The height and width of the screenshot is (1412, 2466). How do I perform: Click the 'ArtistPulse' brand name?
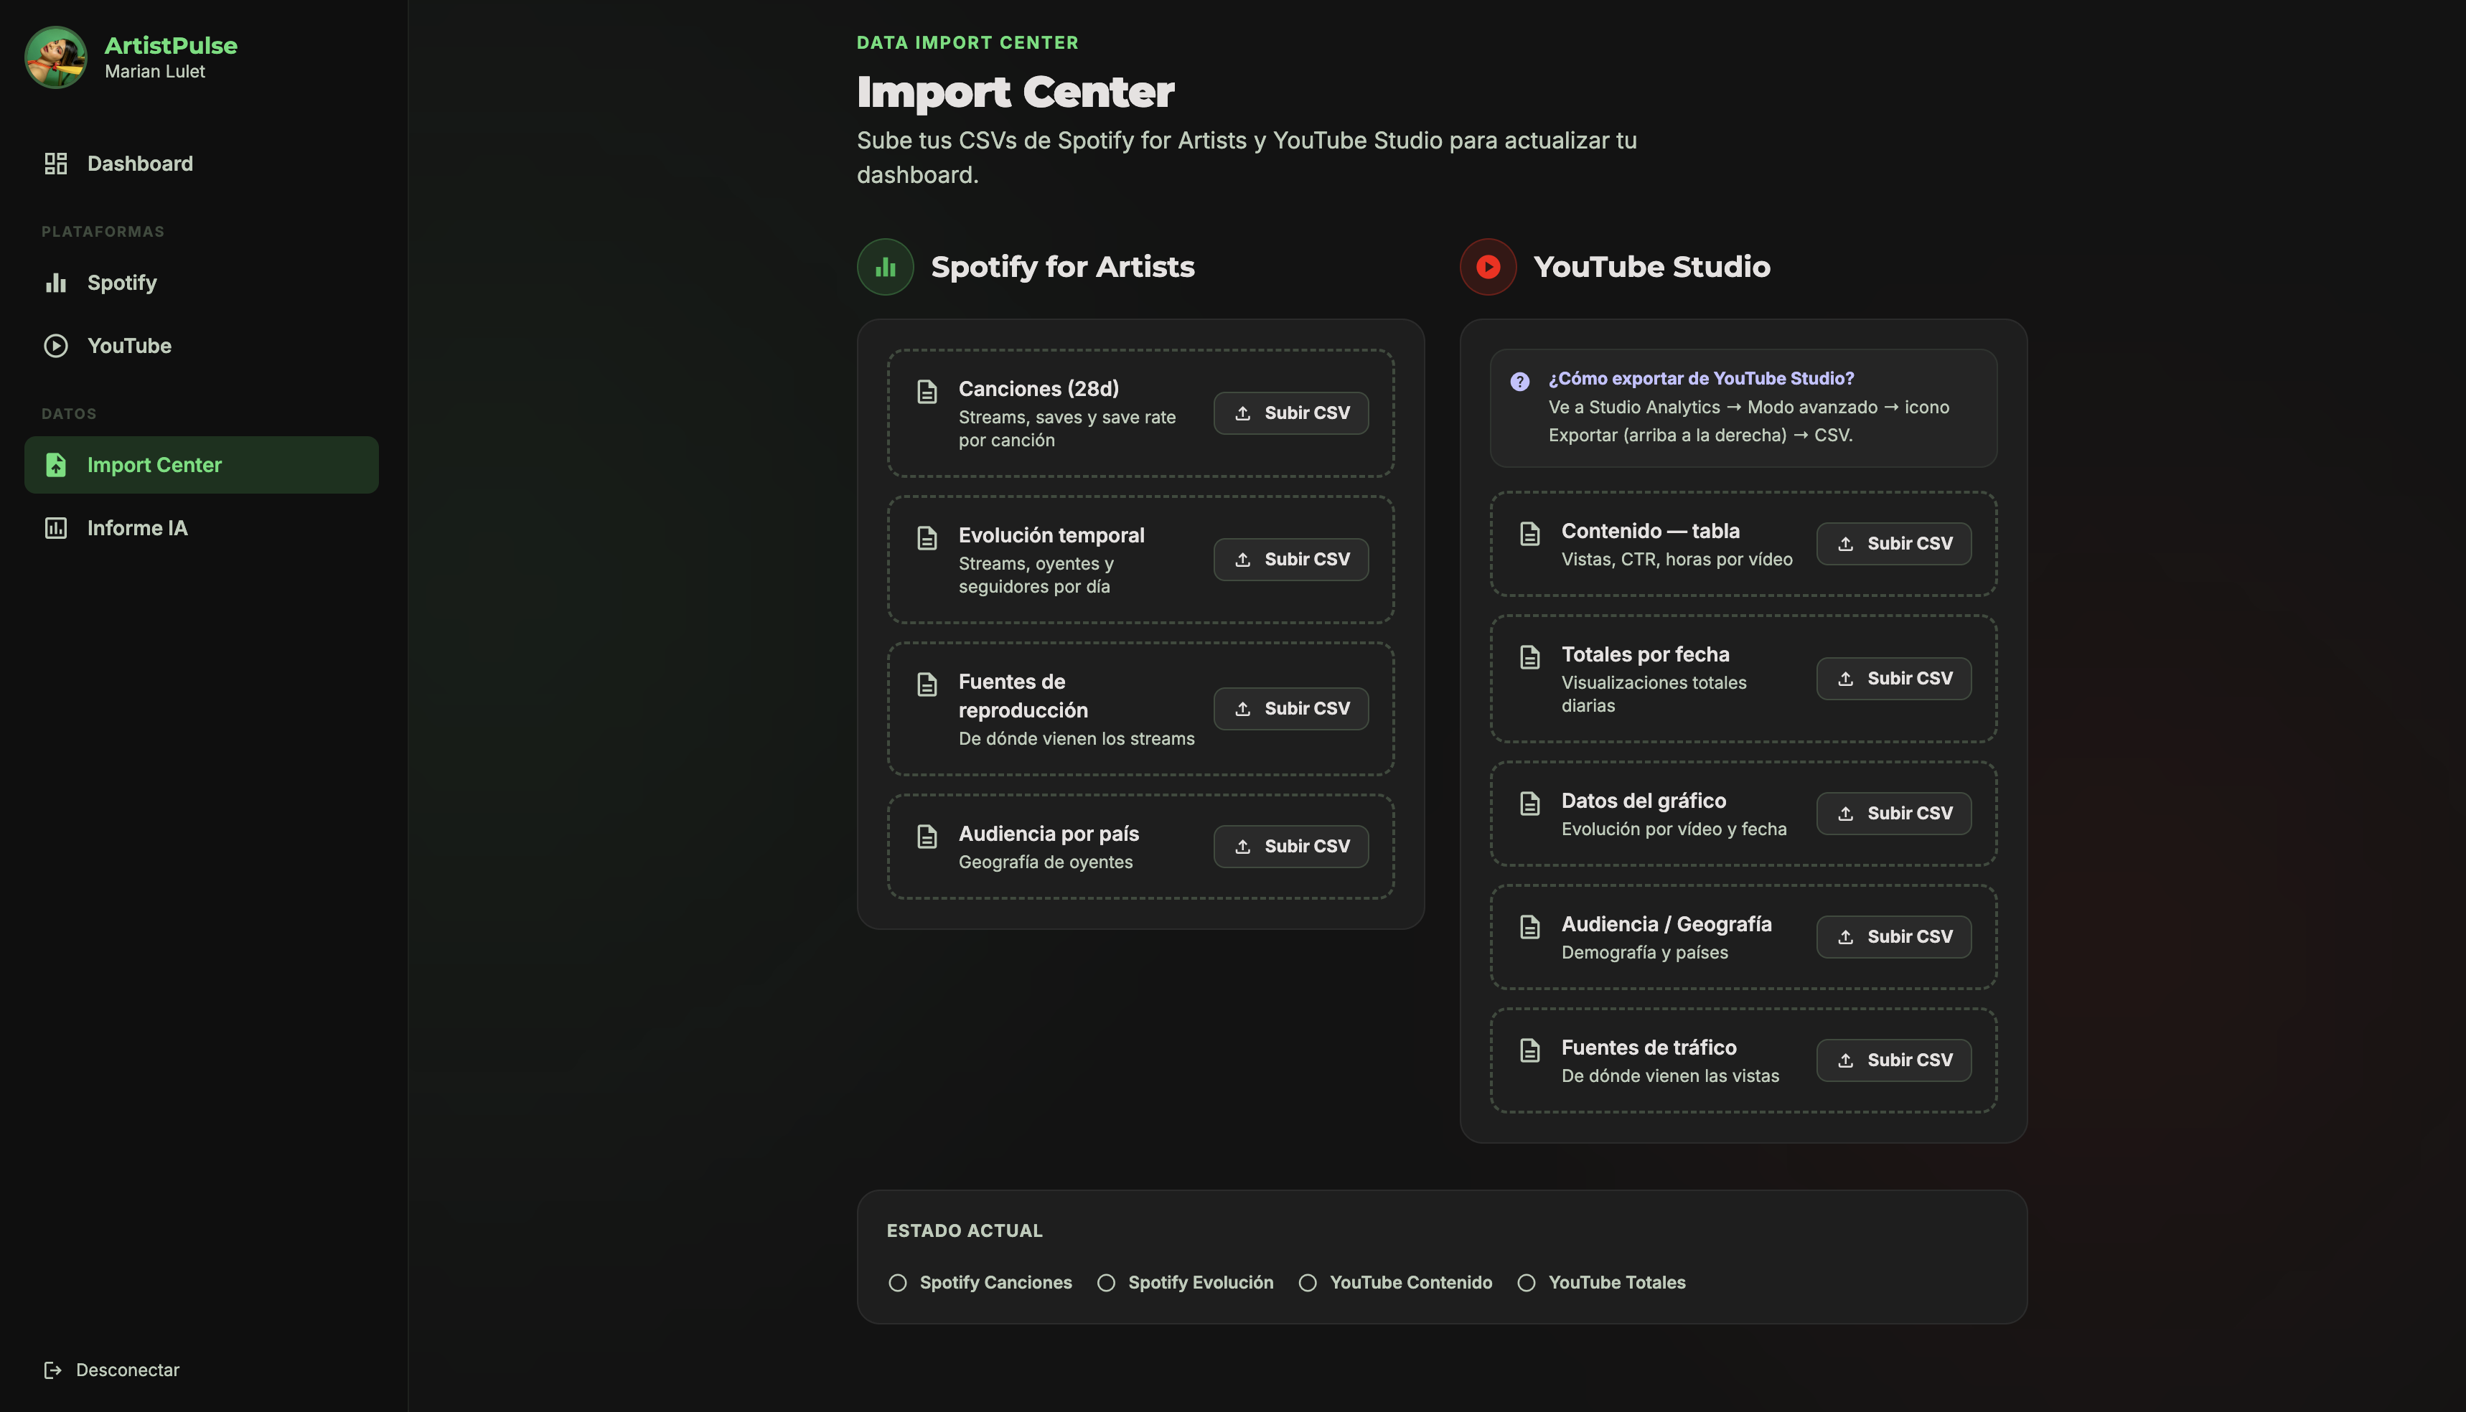171,46
